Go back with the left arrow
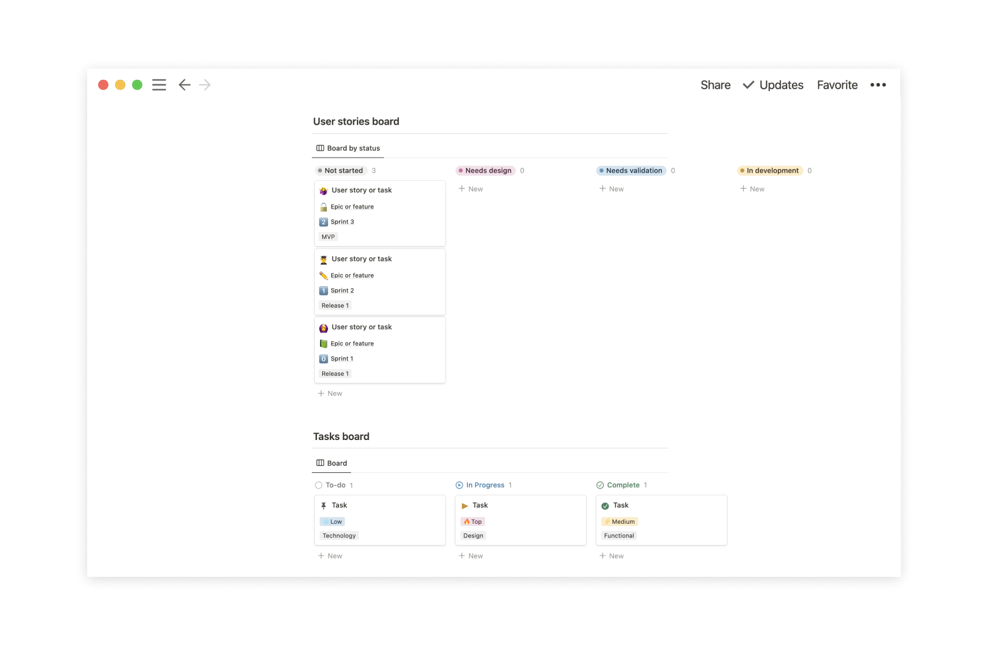This screenshot has width=988, height=645. [x=184, y=85]
